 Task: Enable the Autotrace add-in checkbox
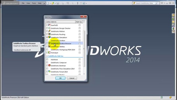tap(47, 59)
